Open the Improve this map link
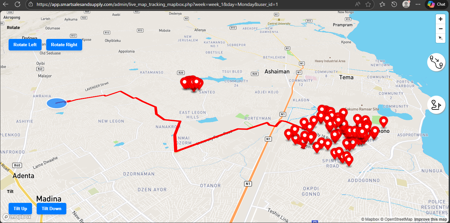This screenshot has height=223, width=450. click(x=431, y=219)
